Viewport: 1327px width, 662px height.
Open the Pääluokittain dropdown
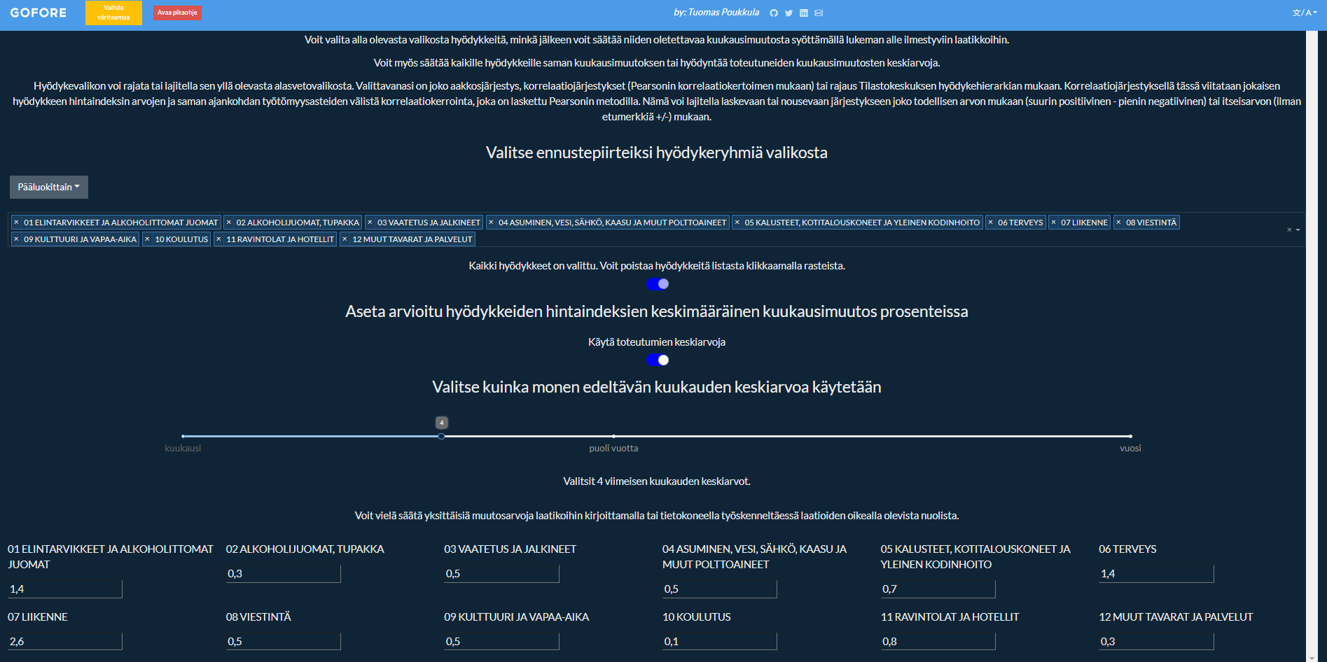coord(48,188)
